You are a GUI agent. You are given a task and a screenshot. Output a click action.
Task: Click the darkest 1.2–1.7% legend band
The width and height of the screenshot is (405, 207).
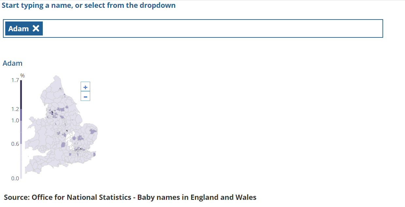(x=21, y=94)
